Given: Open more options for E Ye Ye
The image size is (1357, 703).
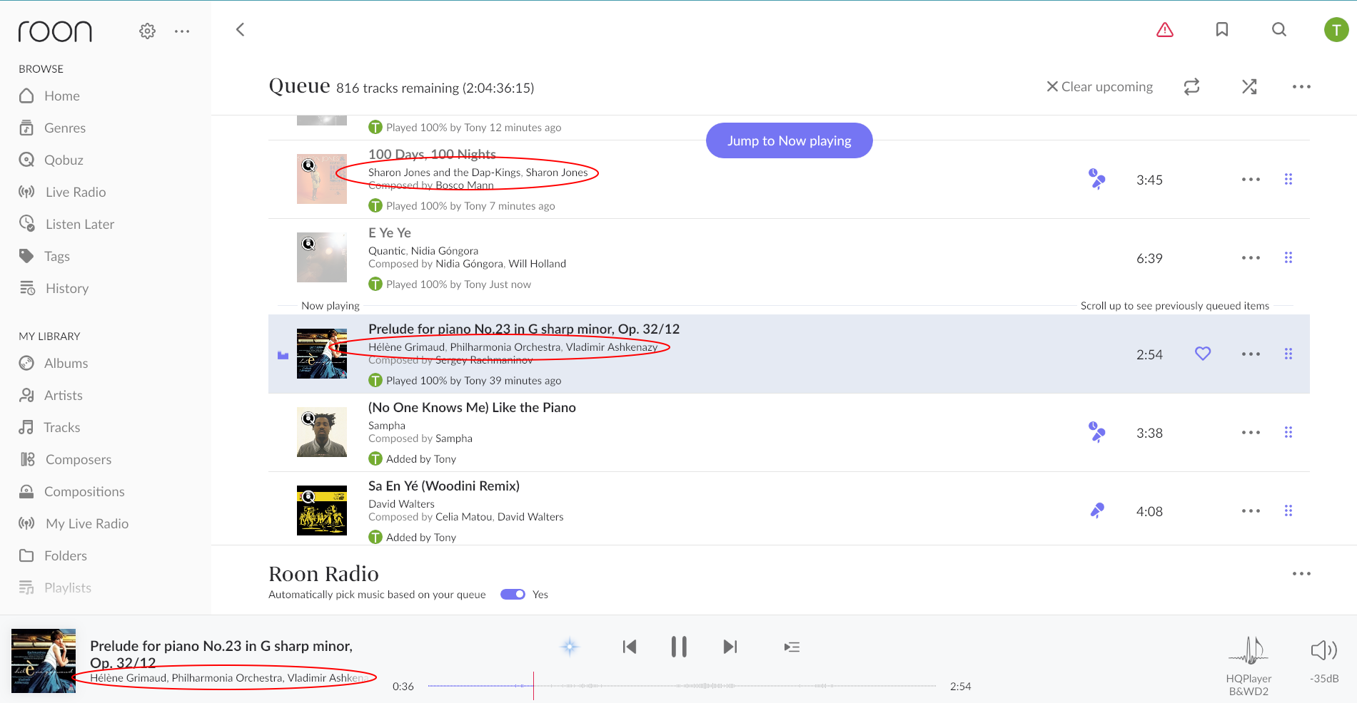Looking at the screenshot, I should point(1250,258).
